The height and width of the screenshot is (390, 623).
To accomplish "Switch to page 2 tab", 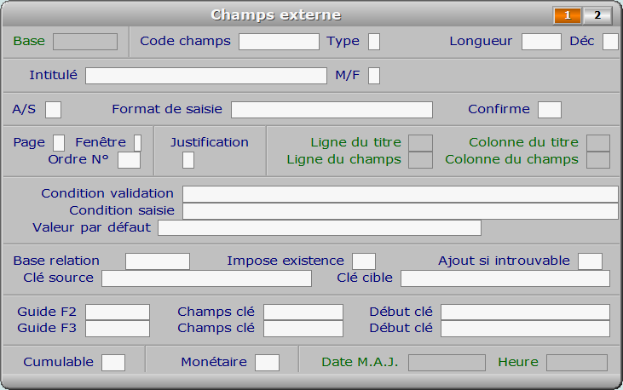I will pos(597,15).
